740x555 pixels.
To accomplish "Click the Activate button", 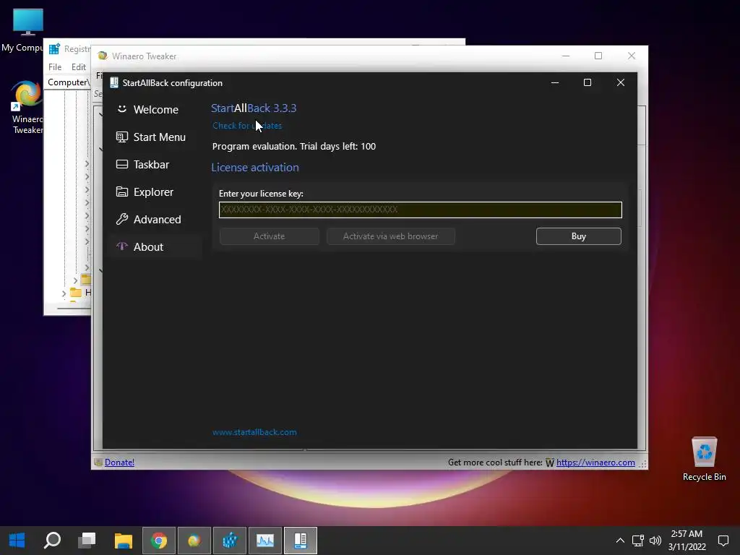I will 269,236.
